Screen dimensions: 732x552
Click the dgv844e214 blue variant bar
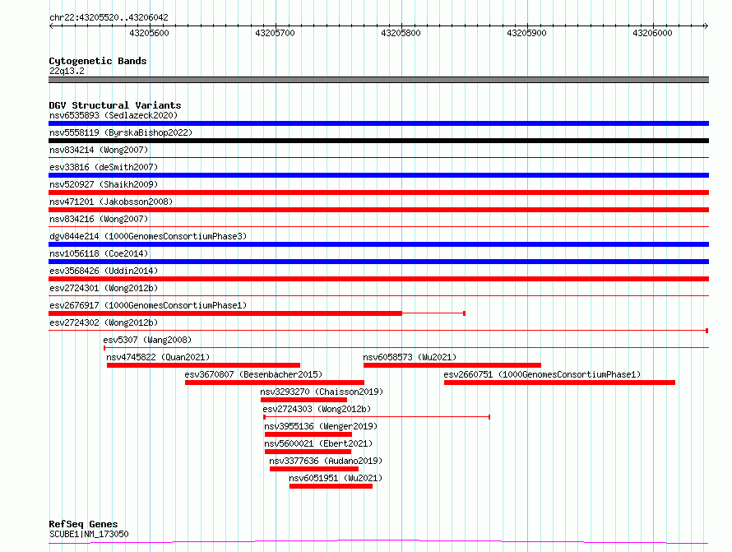(x=378, y=244)
